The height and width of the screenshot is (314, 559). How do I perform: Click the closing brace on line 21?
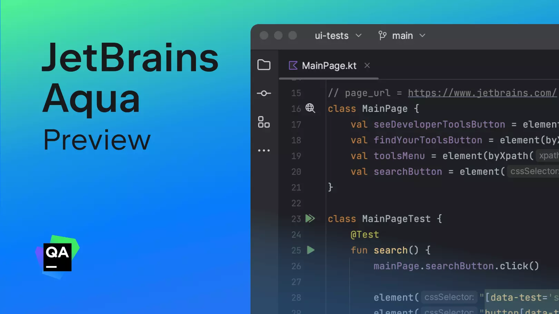coord(331,187)
